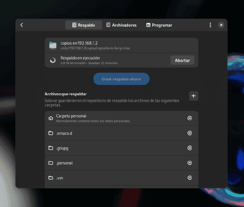Remove .personal from backup list
Screen dimensions: 244x207
[x=190, y=163]
